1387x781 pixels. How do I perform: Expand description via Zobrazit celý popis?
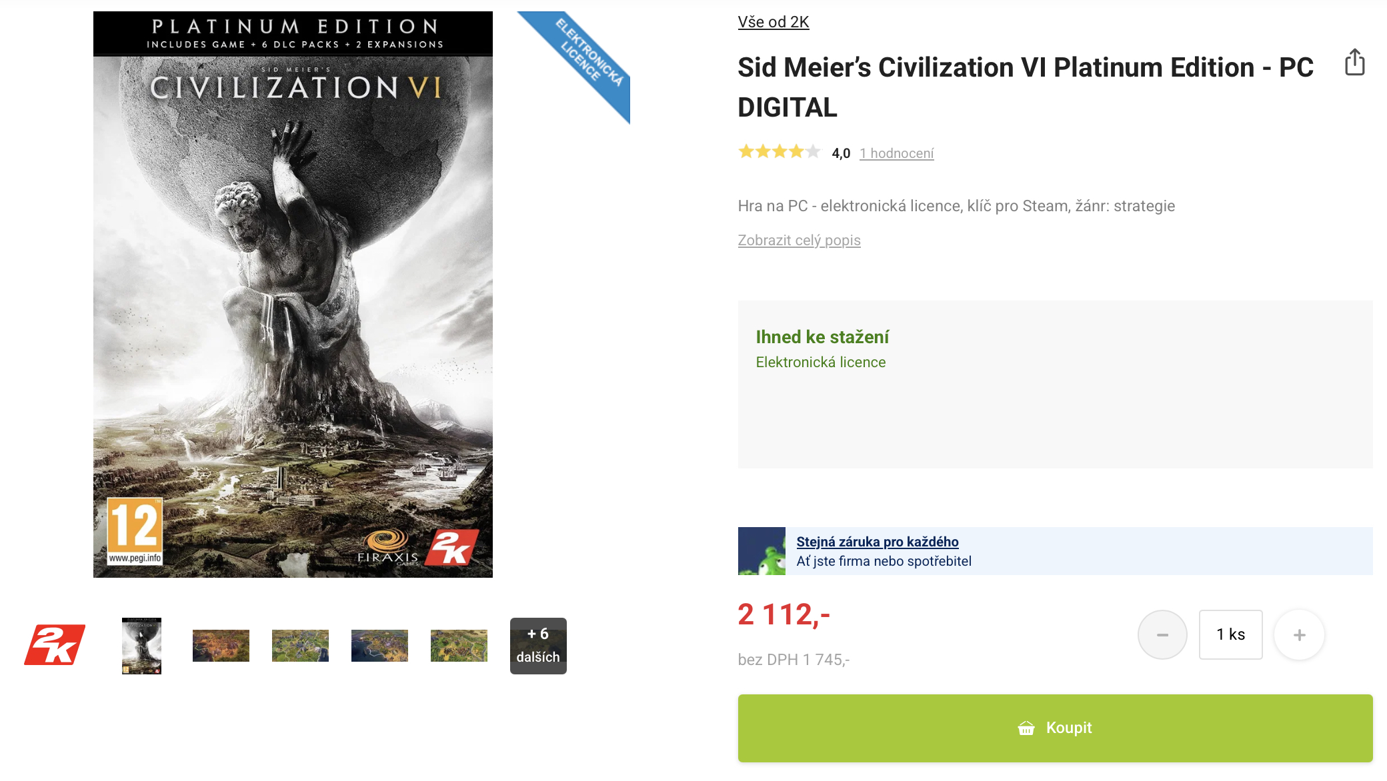(x=799, y=240)
